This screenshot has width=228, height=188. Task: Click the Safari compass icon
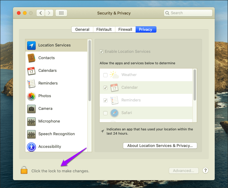tap(114, 113)
